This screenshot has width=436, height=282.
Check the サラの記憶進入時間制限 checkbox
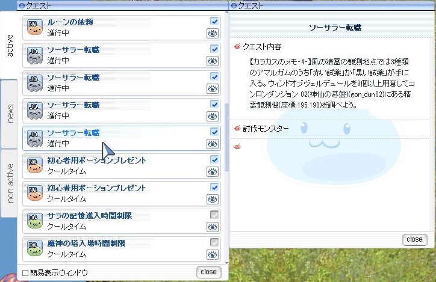coord(214,215)
